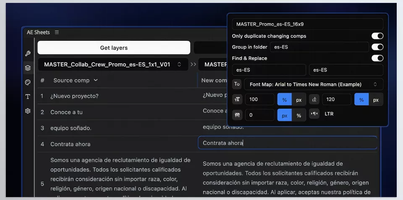The image size is (403, 200).
Task: Click the tracking icon beside 0
Action: point(237,115)
